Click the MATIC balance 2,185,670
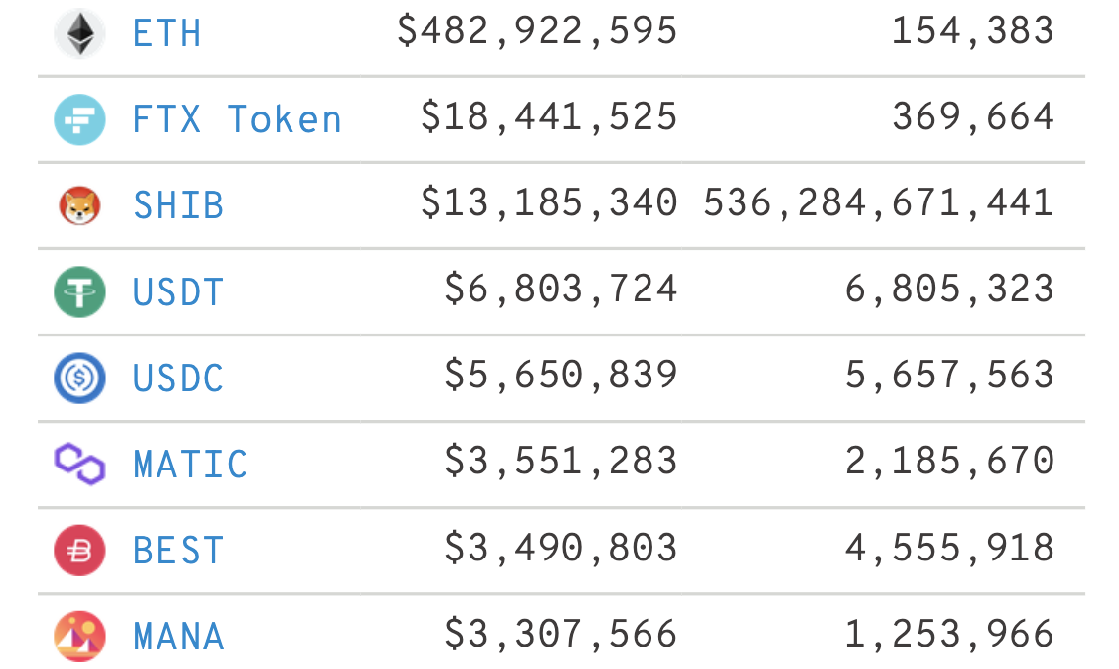The height and width of the screenshot is (669, 1119). coord(950,462)
